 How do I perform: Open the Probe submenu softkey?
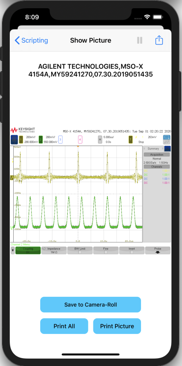(x=158, y=251)
